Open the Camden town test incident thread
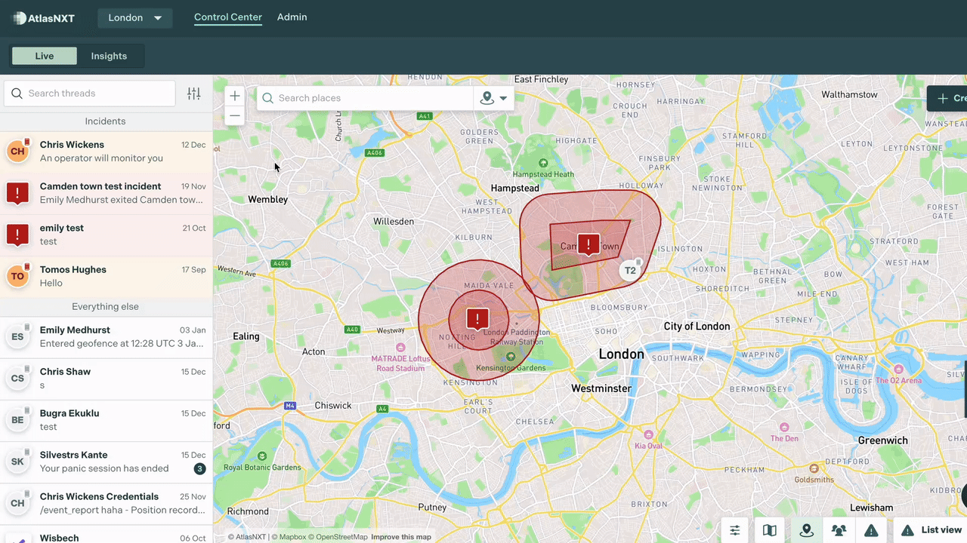The image size is (967, 543). tap(106, 193)
